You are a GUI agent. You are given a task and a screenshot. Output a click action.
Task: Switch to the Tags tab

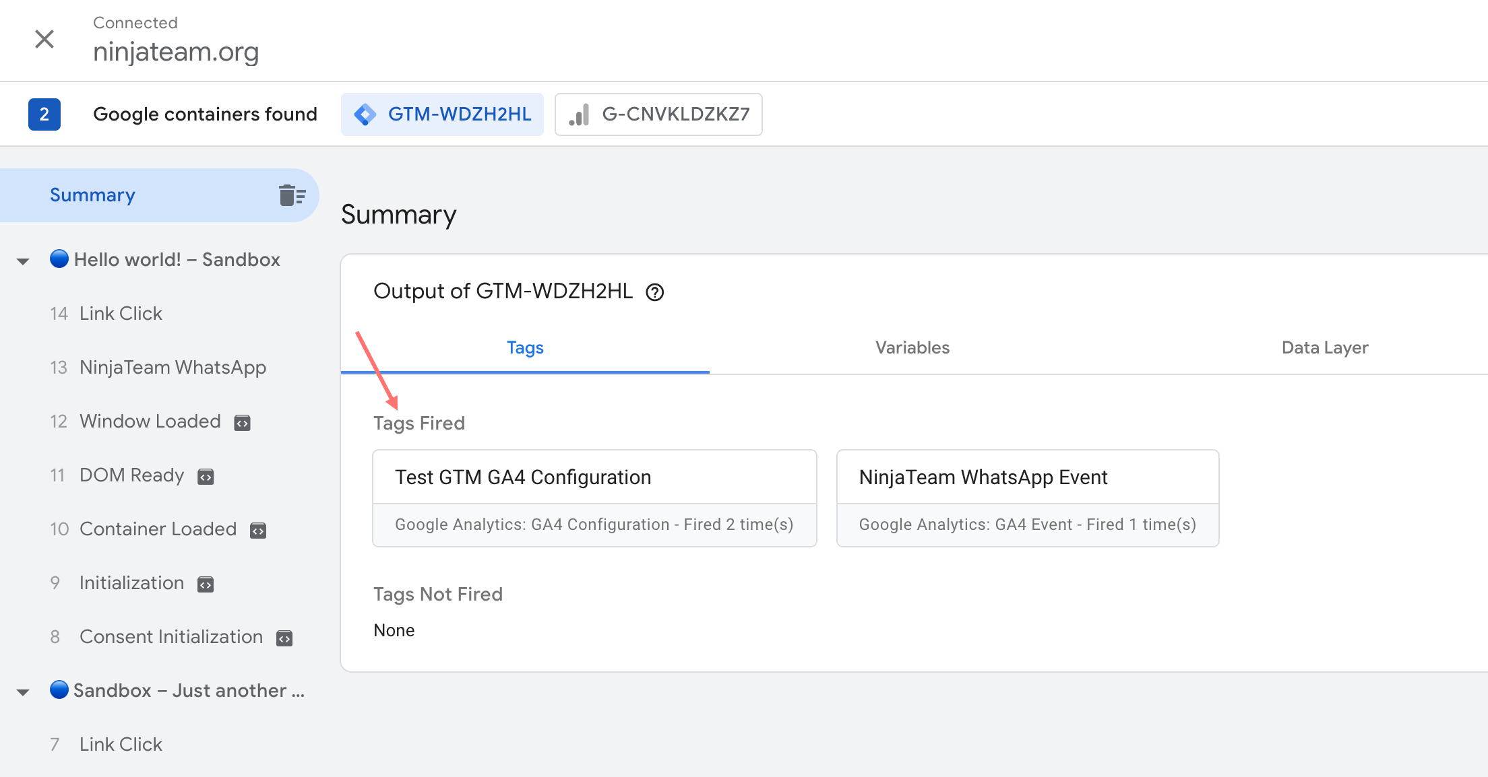(x=525, y=348)
